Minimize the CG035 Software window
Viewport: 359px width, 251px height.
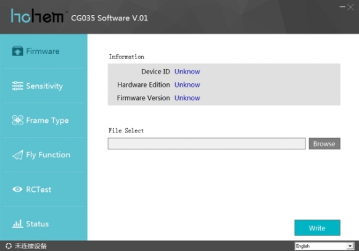(342, 7)
